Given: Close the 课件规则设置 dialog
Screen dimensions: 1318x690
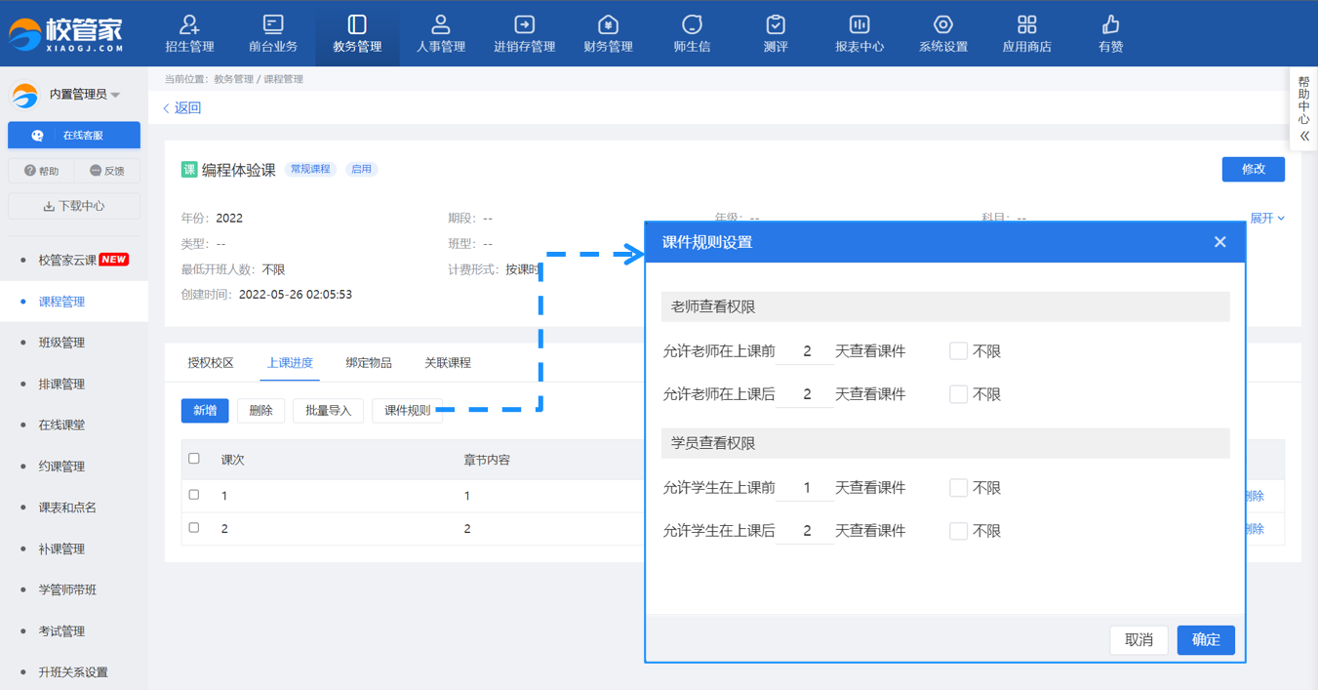Looking at the screenshot, I should (x=1219, y=242).
